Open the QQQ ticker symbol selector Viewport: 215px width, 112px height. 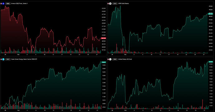8,3
